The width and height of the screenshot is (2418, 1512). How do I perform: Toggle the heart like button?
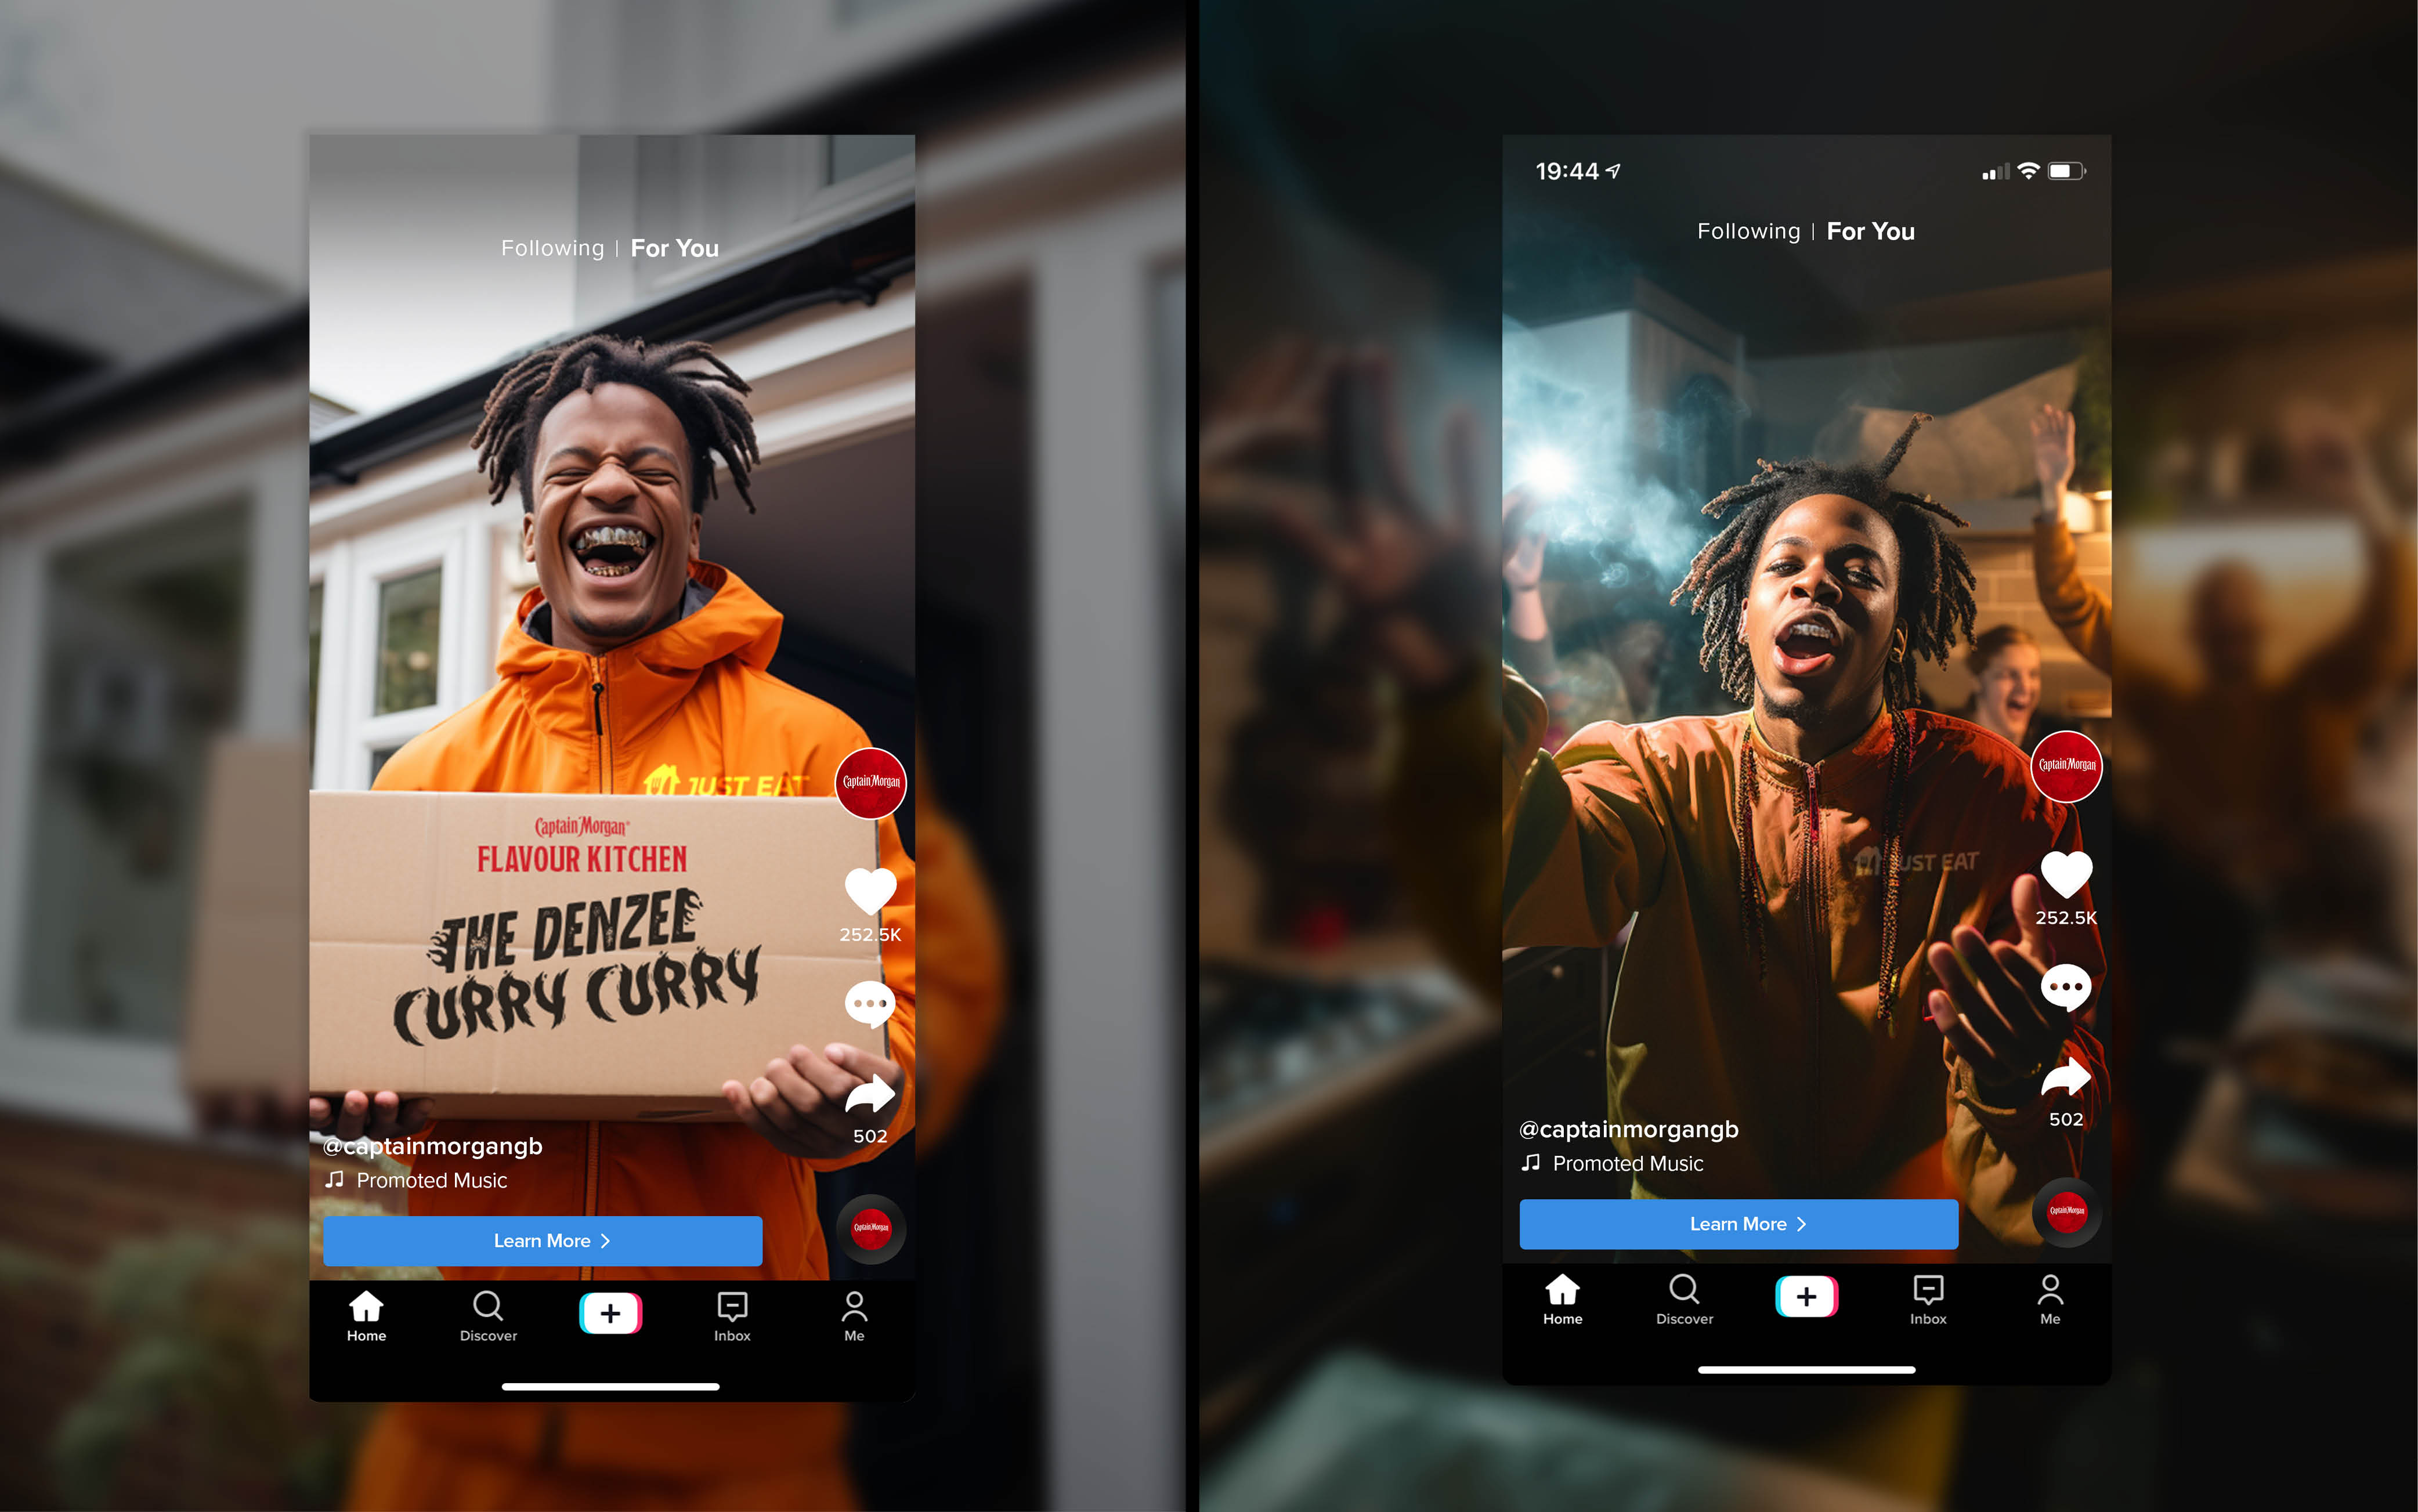866,888
